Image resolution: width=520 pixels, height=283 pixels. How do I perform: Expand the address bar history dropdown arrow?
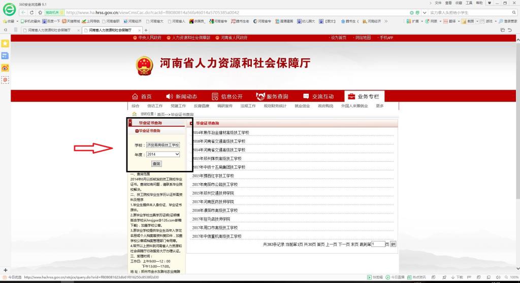425,13
